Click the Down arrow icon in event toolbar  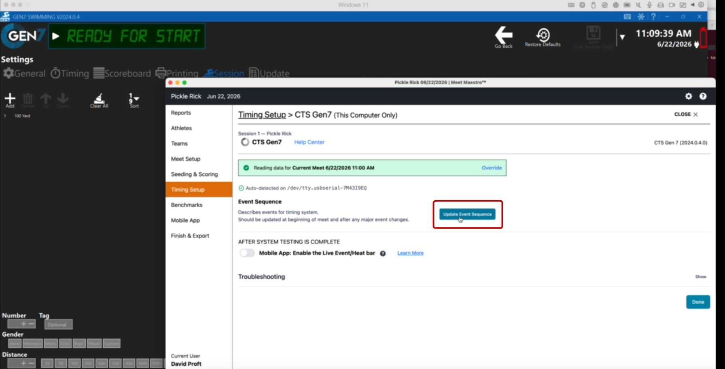click(63, 98)
